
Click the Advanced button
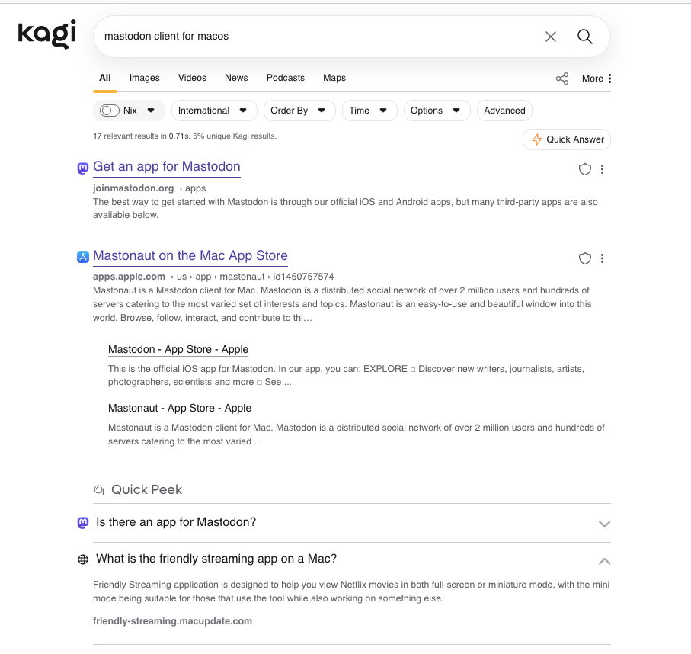504,111
